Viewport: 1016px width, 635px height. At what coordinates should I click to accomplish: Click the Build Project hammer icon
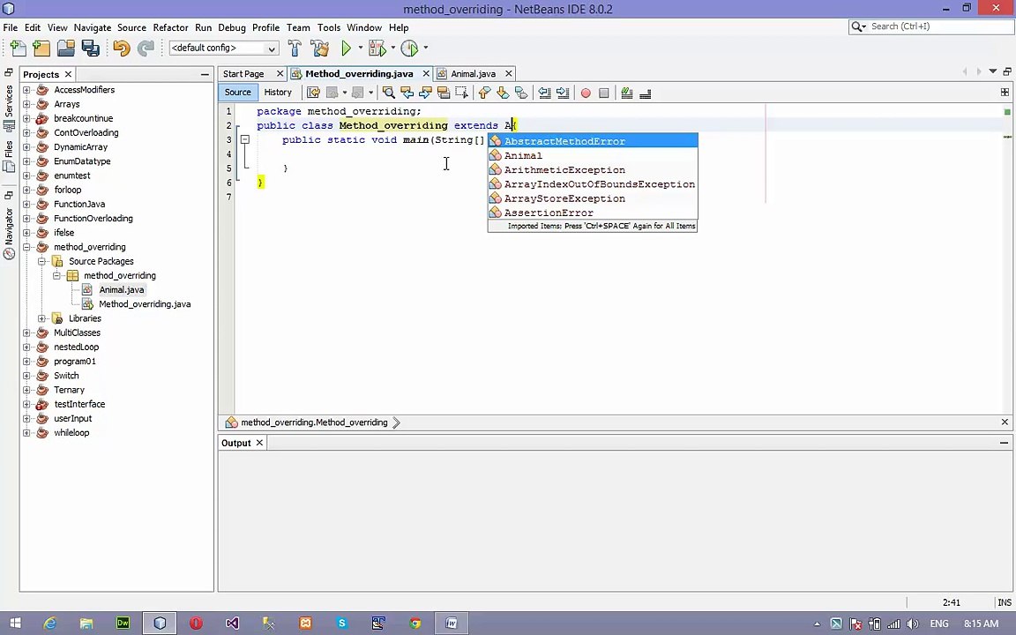pyautogui.click(x=295, y=48)
